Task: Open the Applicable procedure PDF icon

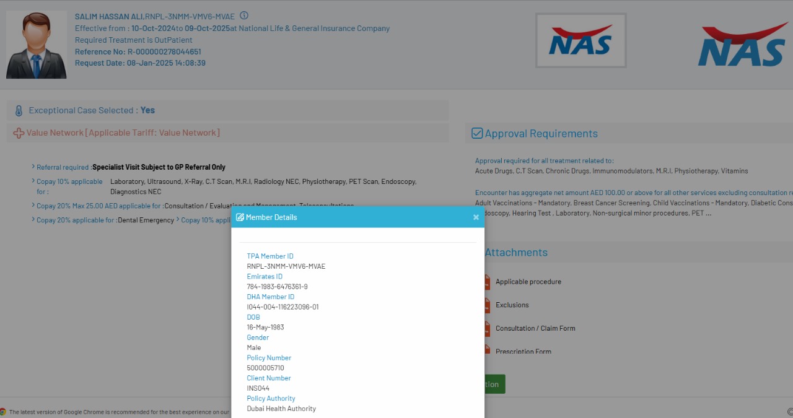Action: point(487,282)
